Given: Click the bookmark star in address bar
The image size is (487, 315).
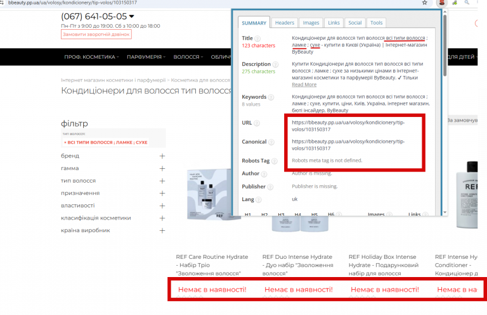Looking at the screenshot, I should click(425, 3).
